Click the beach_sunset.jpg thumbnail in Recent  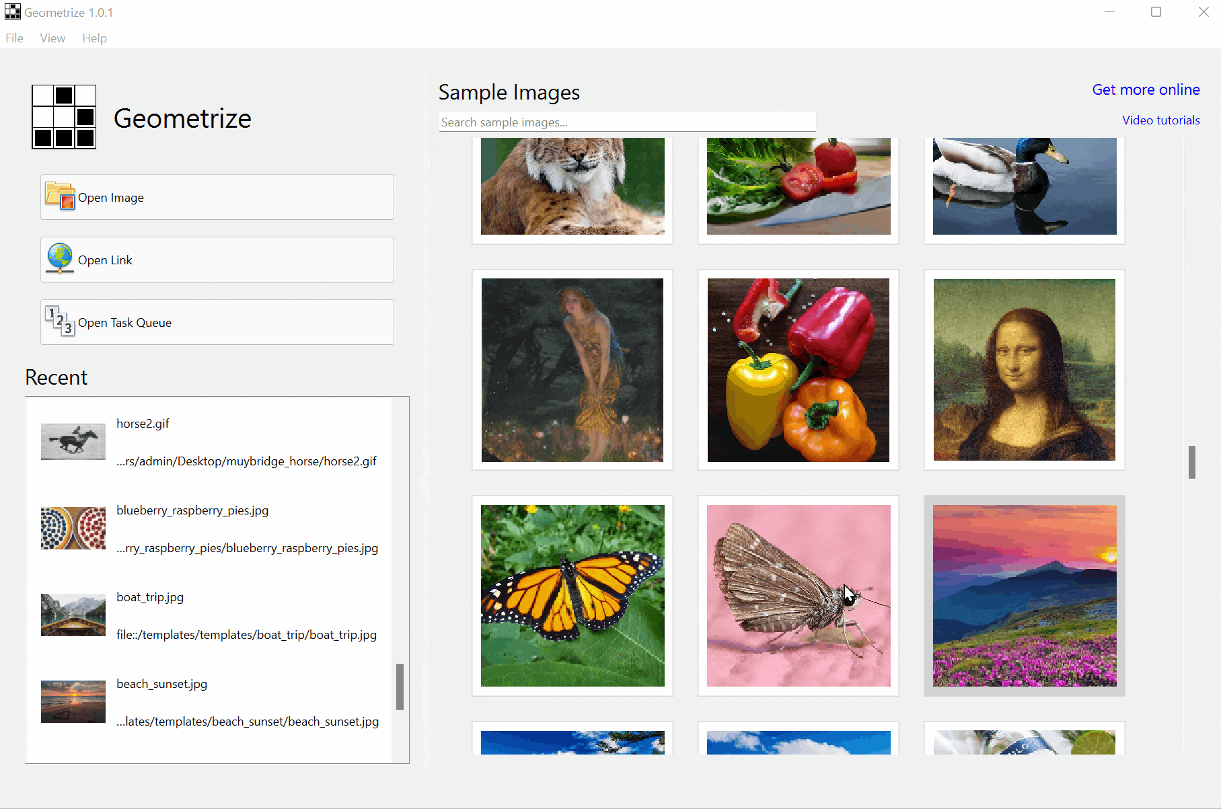tap(73, 702)
